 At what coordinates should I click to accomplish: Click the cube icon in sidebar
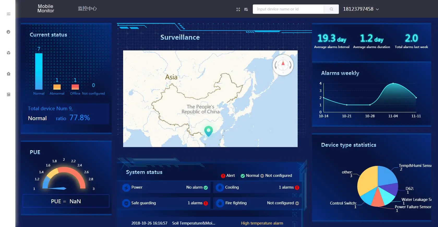click(x=8, y=53)
